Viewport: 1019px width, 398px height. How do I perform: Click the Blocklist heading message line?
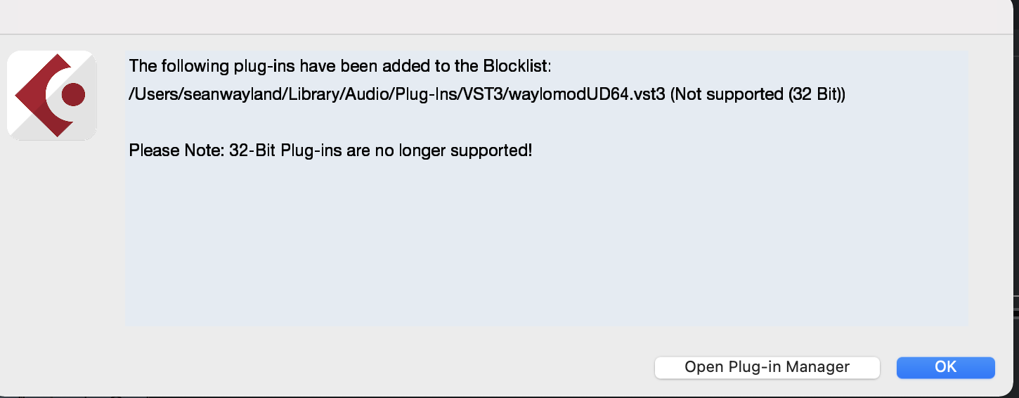tap(340, 67)
